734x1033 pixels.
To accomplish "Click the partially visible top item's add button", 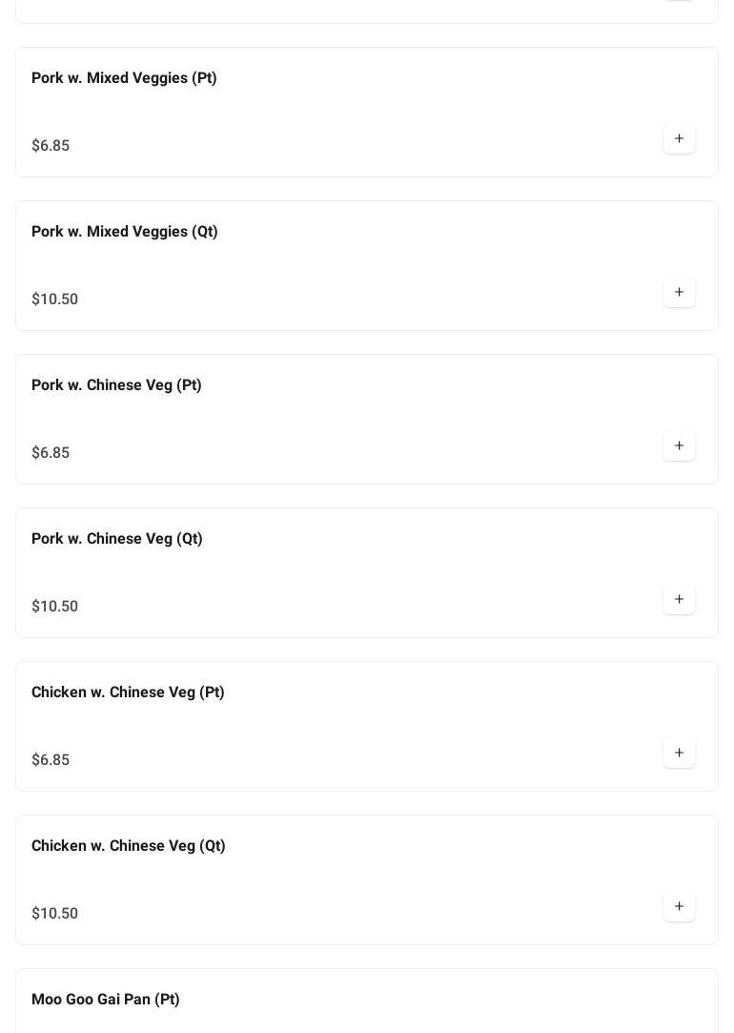I will [679, 2].
